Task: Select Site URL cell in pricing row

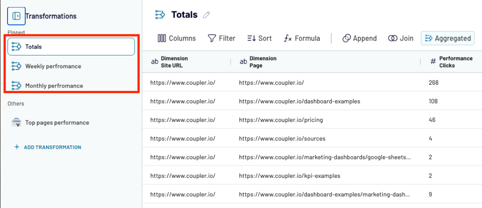Action: [183, 120]
